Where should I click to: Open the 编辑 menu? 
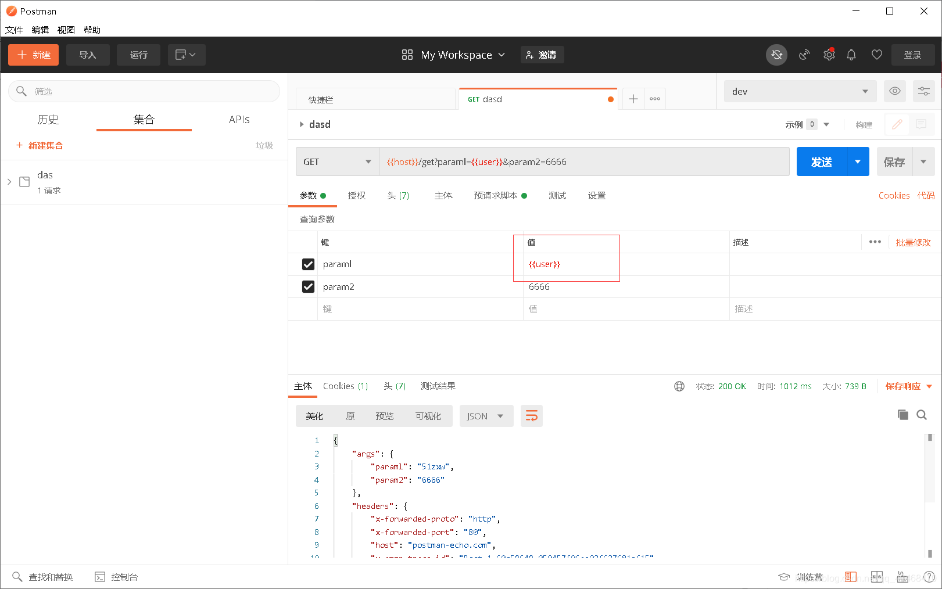click(40, 30)
